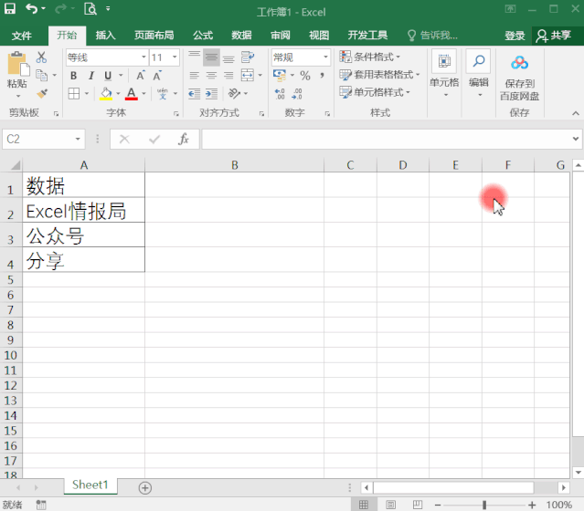Viewport: 584px width, 511px height.
Task: Increase indent
Action: (211, 93)
